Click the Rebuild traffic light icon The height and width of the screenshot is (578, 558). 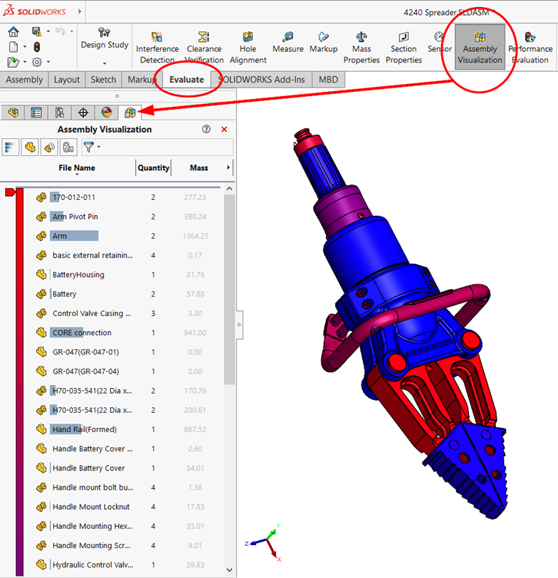point(36,47)
